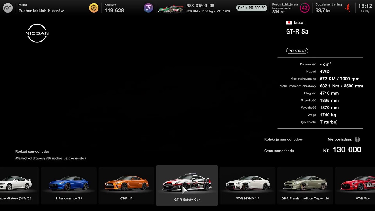Click the #Samochód bezpieczeństwa tag
Screen dimensions: 375x211
pos(66,158)
